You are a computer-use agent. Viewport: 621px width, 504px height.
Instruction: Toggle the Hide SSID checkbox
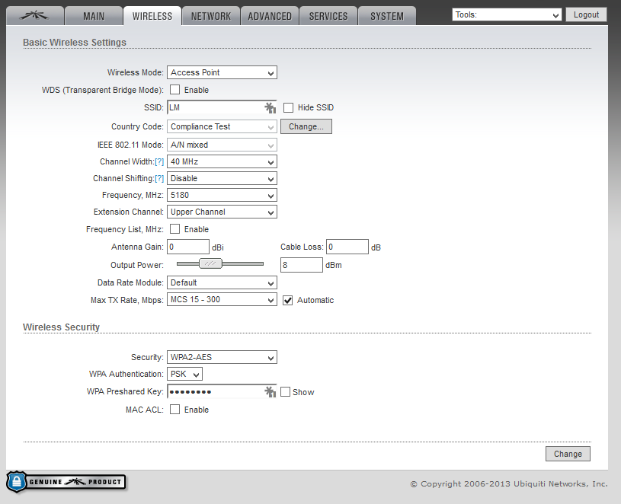(288, 108)
